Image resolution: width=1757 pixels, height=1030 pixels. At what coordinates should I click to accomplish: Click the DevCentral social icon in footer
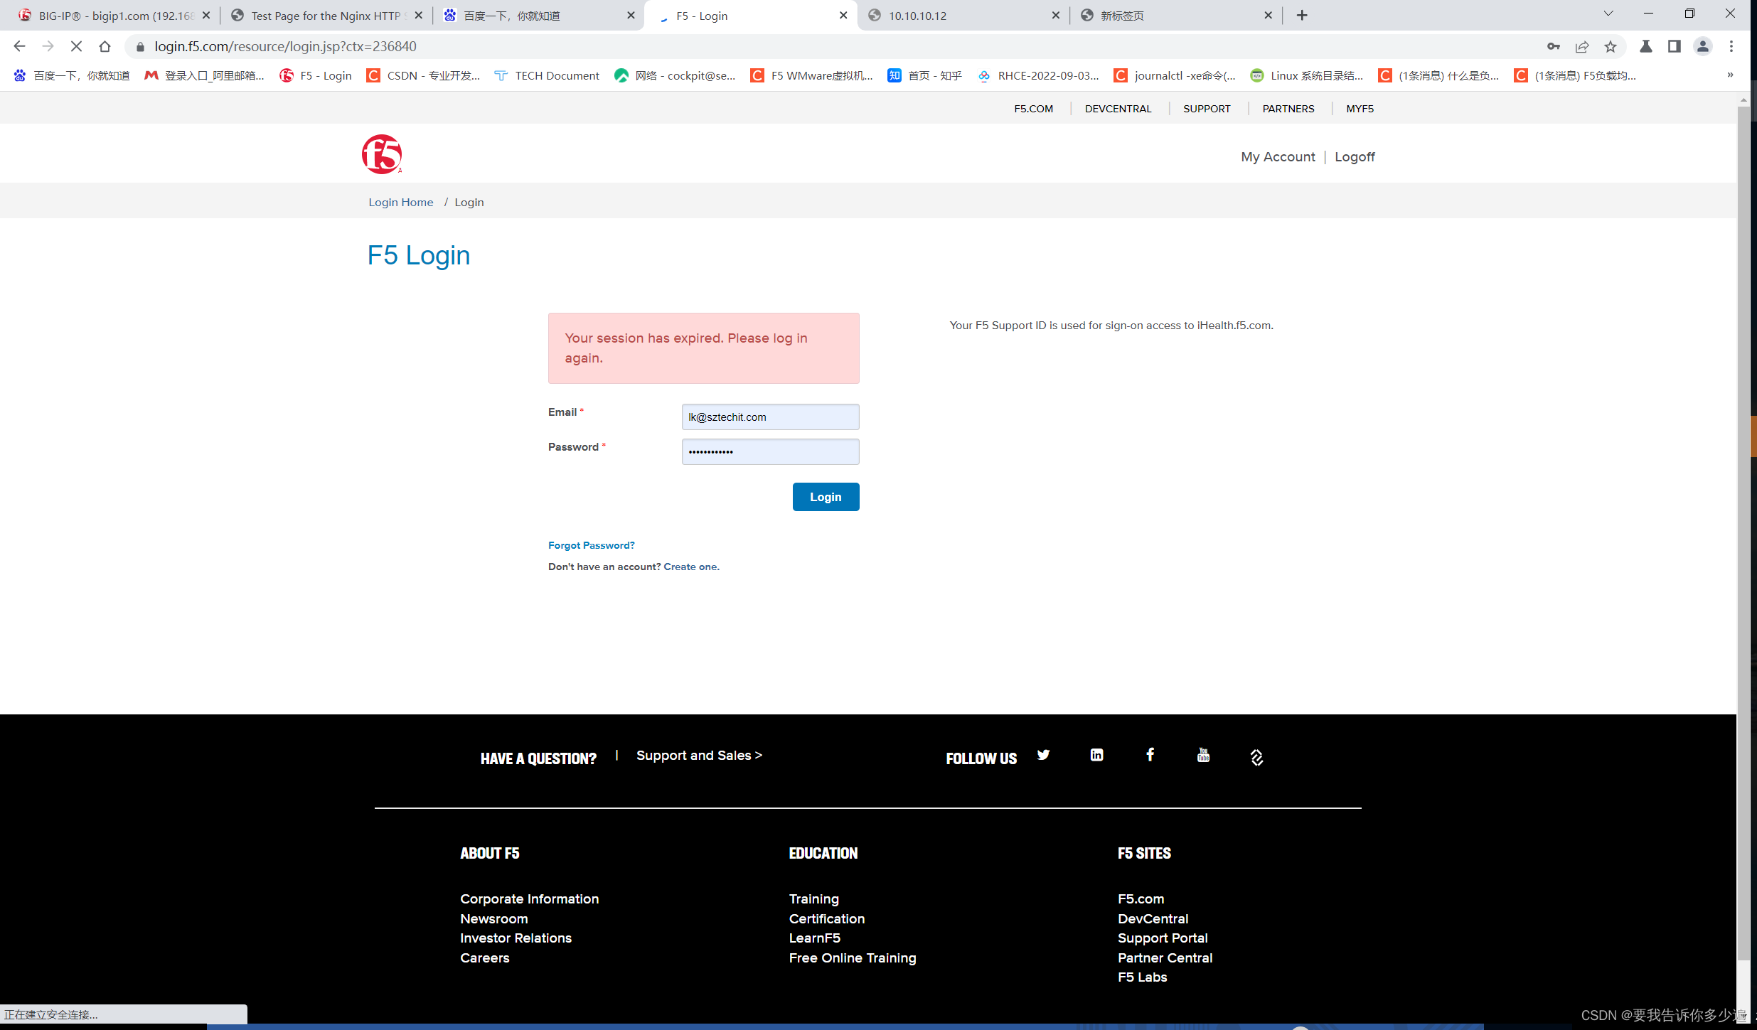point(1256,758)
